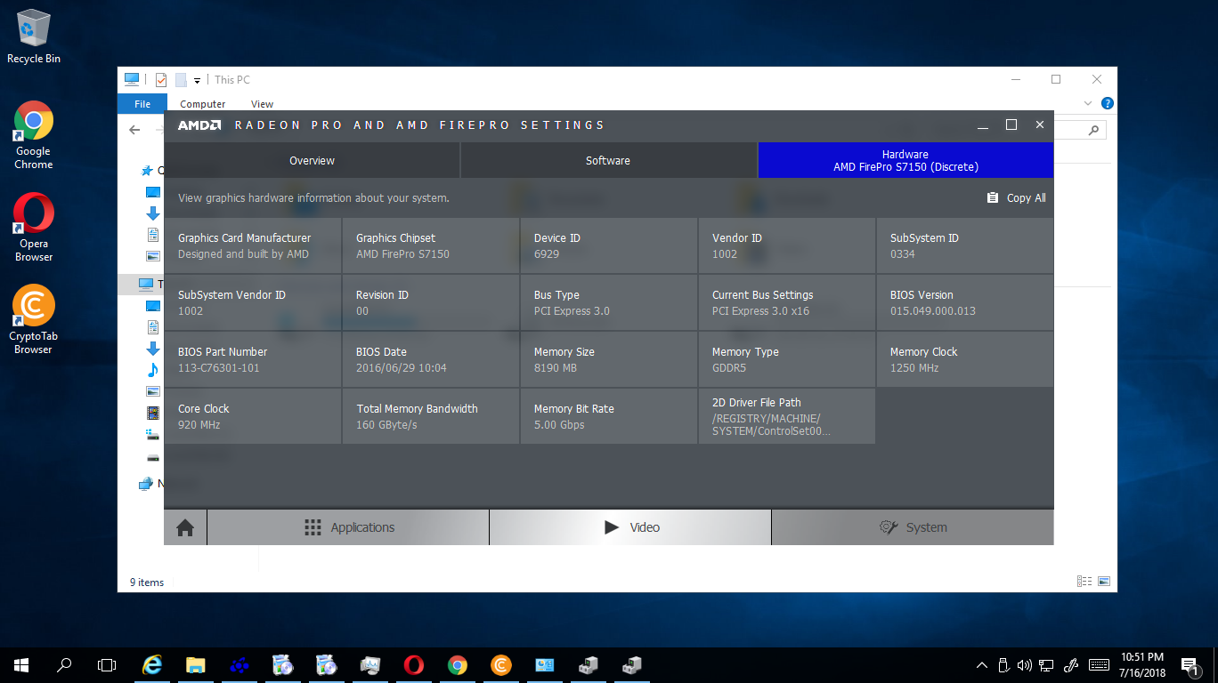Open the System section in AMD settings

point(913,527)
